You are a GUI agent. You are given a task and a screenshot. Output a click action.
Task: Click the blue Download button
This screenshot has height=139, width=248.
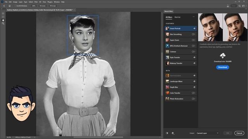[222, 67]
